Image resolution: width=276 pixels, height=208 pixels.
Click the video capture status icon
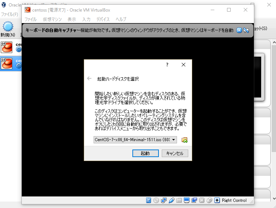tap(194, 200)
